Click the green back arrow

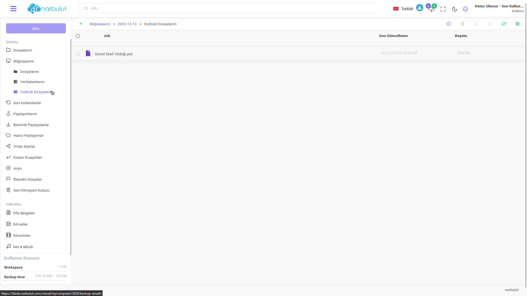click(x=81, y=24)
